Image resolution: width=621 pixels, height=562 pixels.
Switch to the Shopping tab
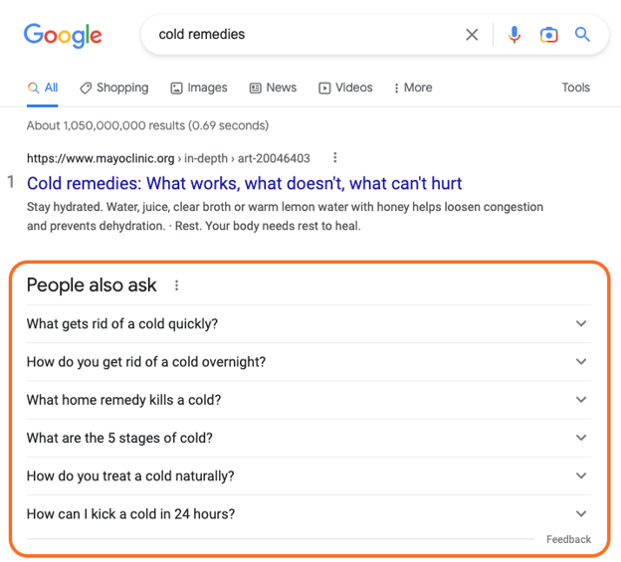click(114, 88)
